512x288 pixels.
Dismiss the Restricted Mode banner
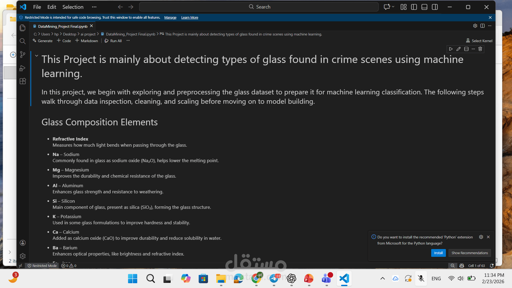pyautogui.click(x=490, y=18)
